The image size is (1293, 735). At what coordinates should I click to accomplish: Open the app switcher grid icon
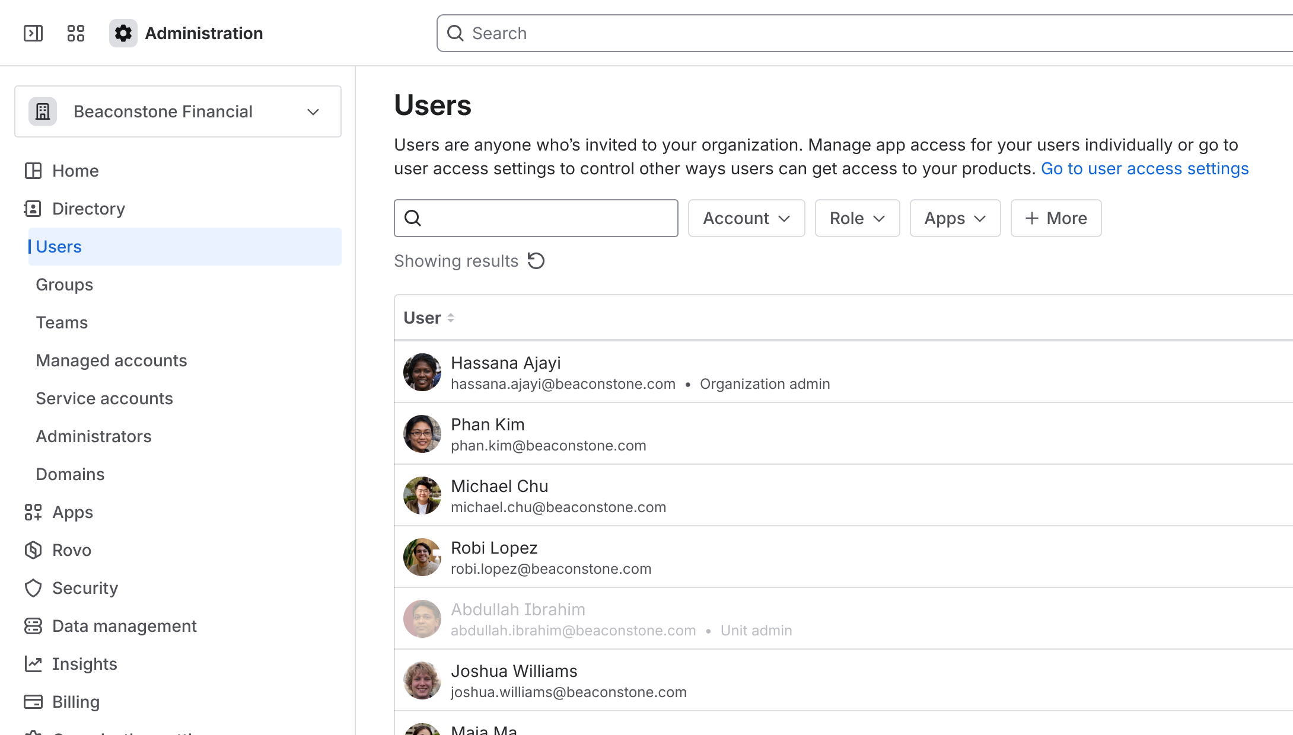point(76,33)
